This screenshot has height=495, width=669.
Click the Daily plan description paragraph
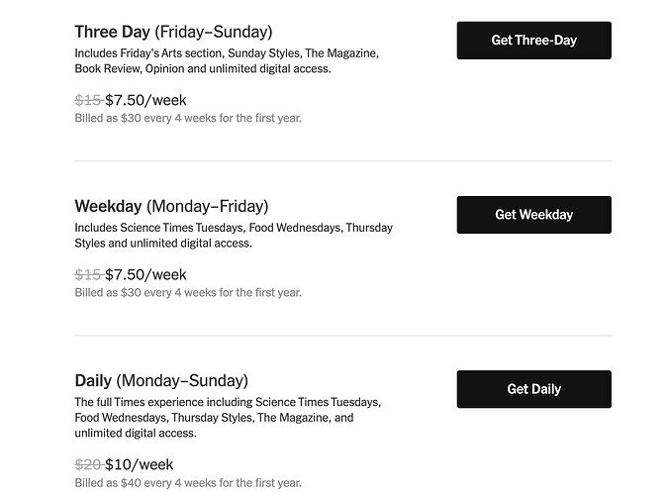click(228, 417)
